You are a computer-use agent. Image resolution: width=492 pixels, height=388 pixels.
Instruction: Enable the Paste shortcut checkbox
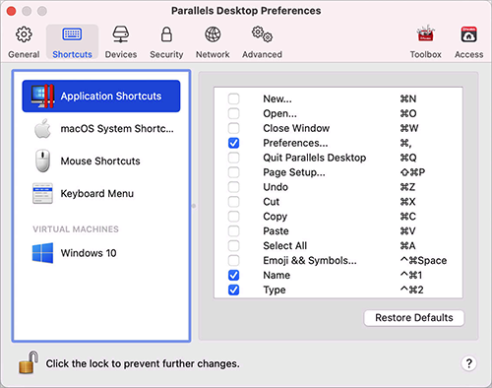tap(234, 231)
